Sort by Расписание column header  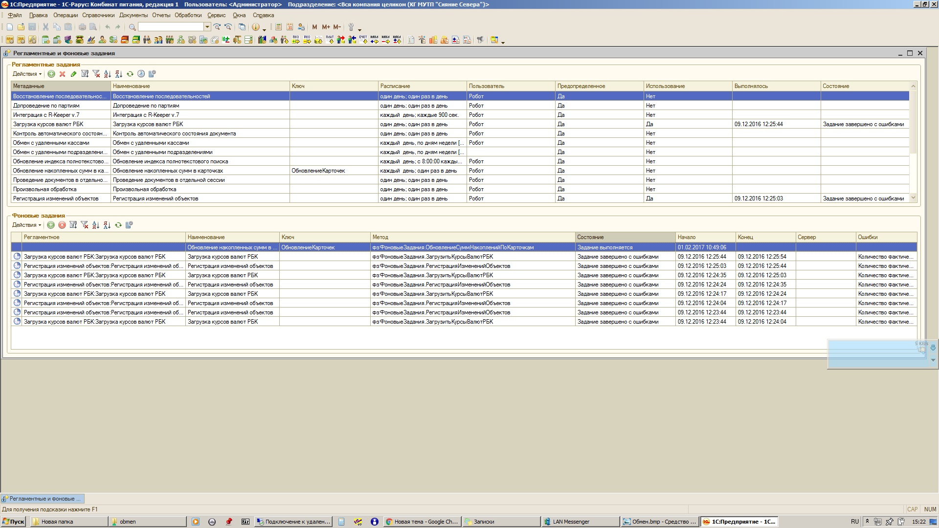[423, 86]
